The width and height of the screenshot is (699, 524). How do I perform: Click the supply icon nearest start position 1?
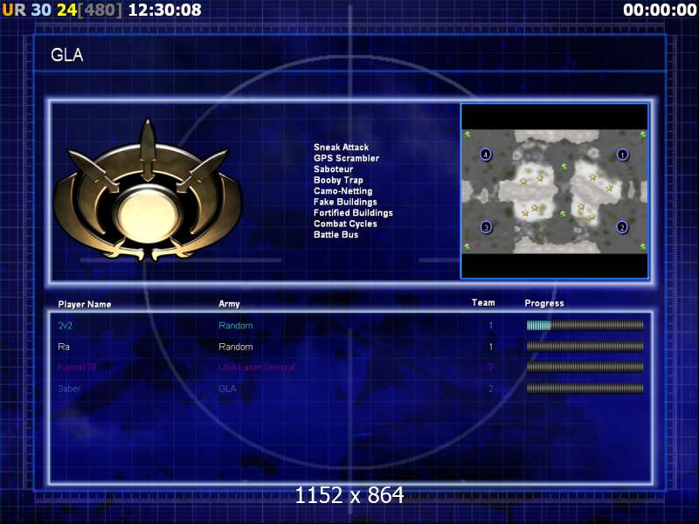pyautogui.click(x=642, y=134)
